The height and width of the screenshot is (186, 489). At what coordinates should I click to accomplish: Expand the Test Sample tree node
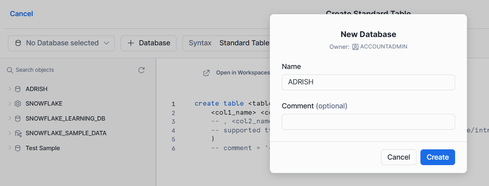coord(10,148)
